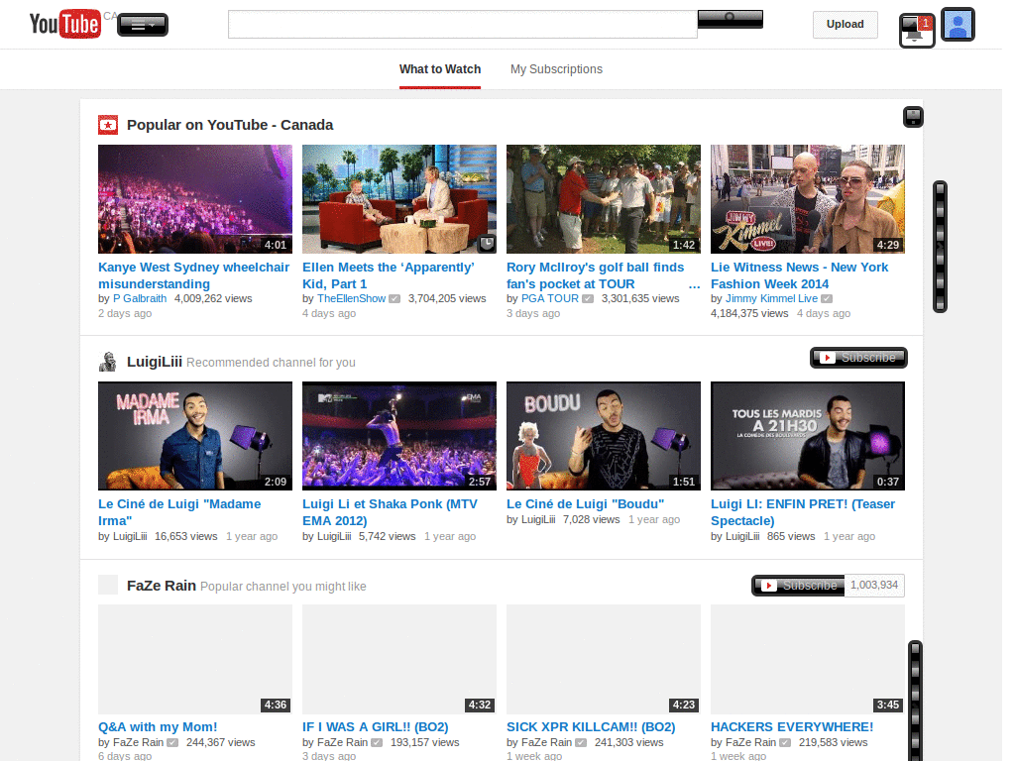Click the search input field
The width and height of the screenshot is (1015, 761).
click(x=462, y=24)
